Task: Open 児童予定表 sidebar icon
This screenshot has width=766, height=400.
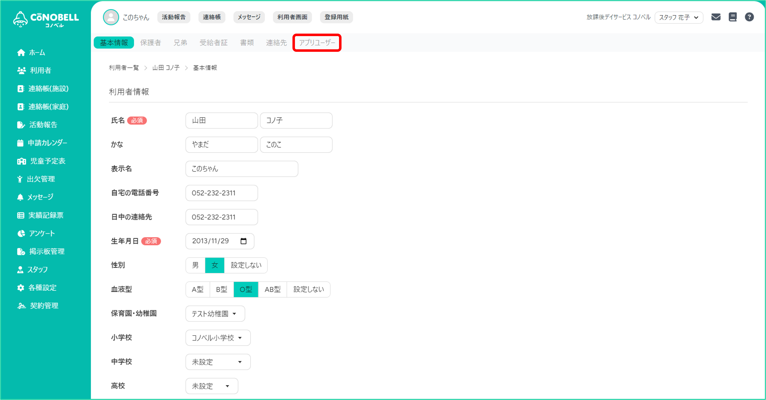Action: point(21,161)
